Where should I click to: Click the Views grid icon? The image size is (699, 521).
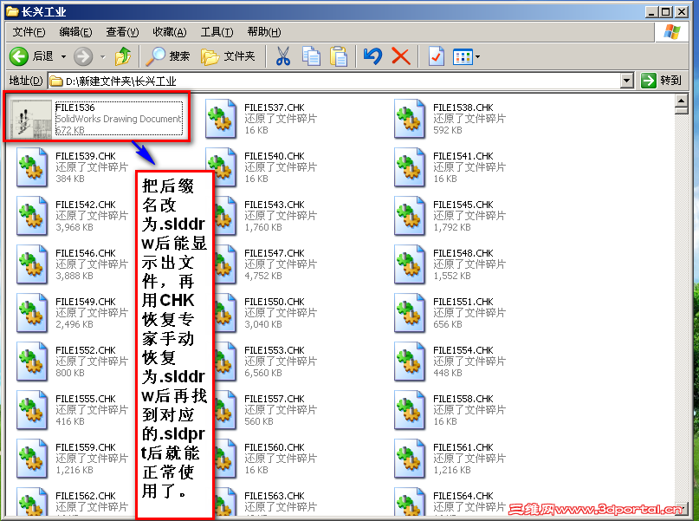[463, 56]
